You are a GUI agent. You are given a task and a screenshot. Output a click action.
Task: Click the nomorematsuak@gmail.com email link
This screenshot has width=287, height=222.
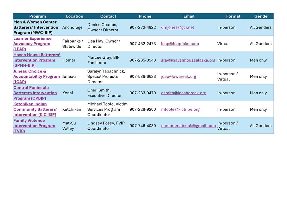point(188,126)
